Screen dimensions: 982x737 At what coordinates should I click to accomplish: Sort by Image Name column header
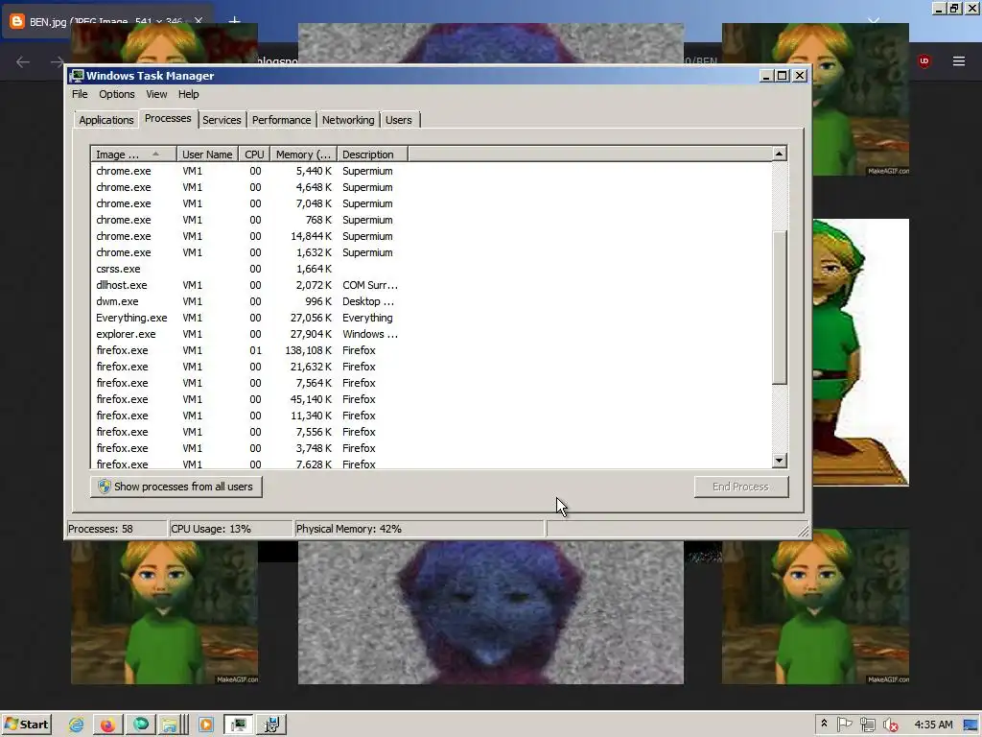point(133,155)
